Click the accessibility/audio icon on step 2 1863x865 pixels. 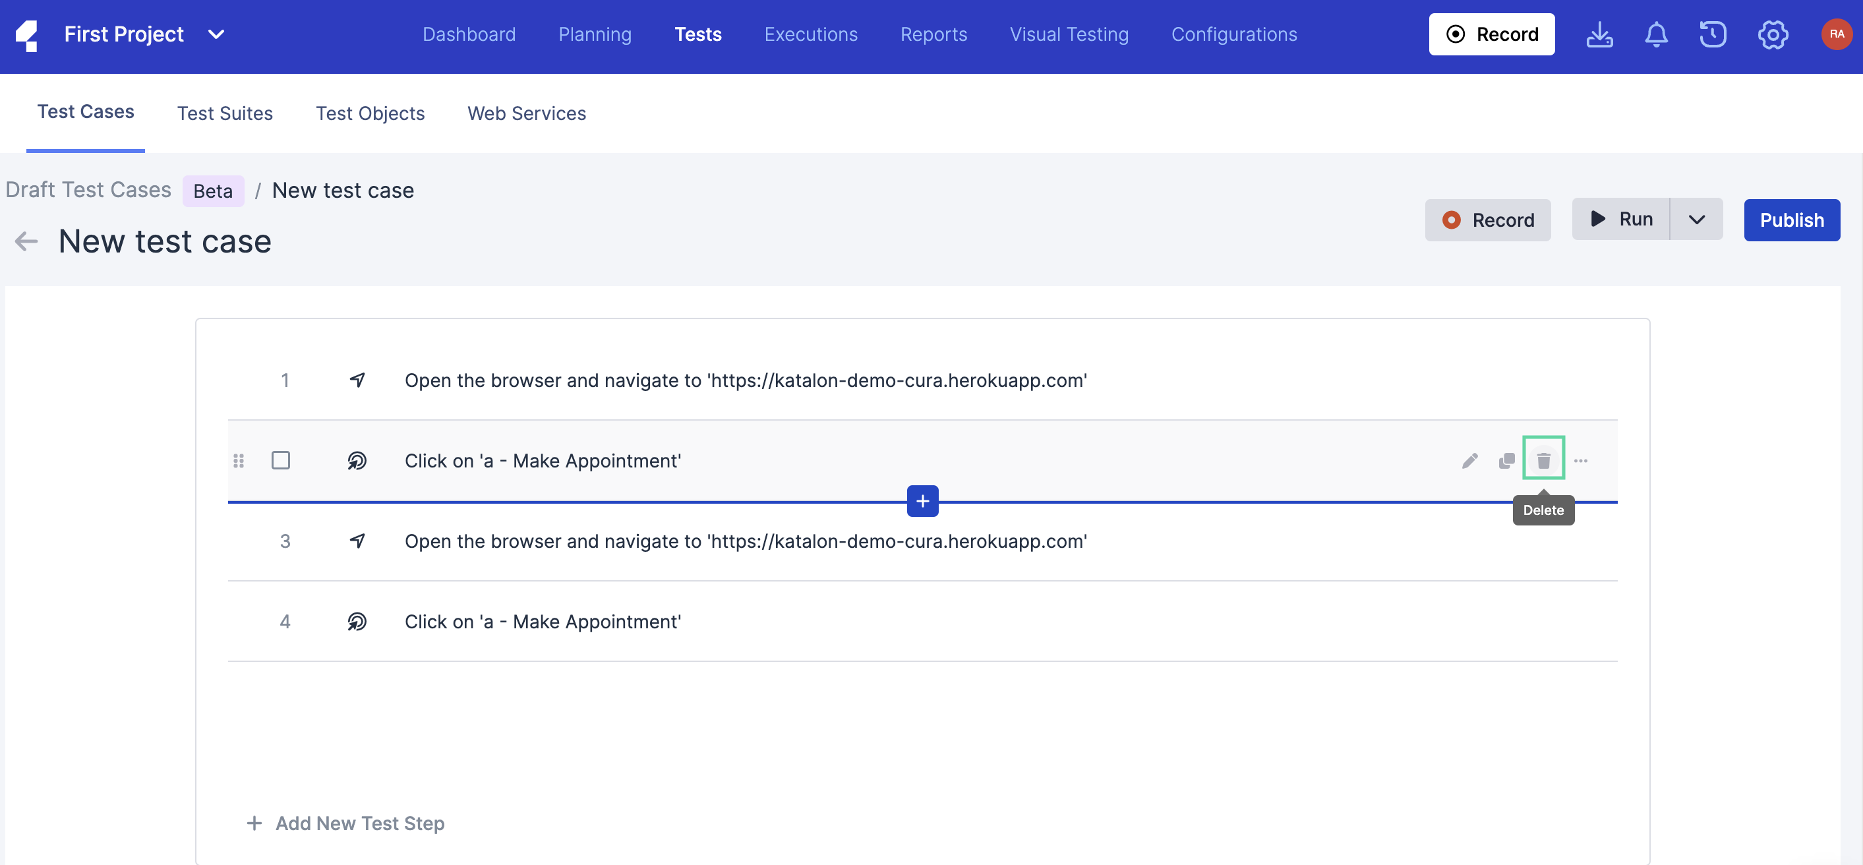[x=355, y=461]
